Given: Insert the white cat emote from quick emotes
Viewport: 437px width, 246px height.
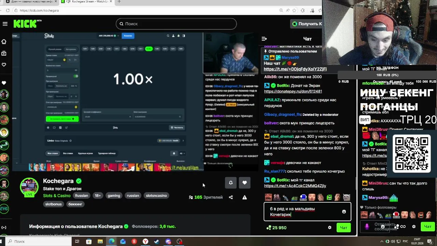Looking at the screenshot, I should (x=346, y=197).
